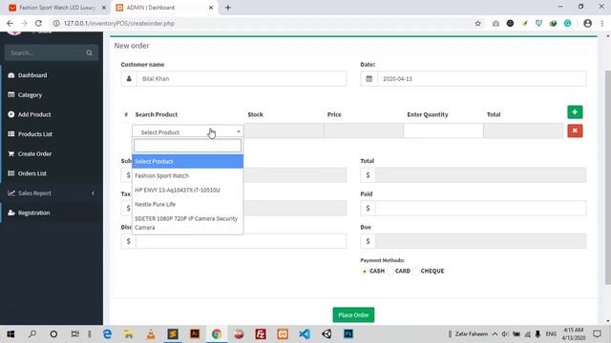Open the date field 2020-04-13
Screen dimensions: 611x343
[481, 78]
